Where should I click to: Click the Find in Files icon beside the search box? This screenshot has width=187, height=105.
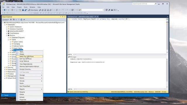tap(80, 10)
